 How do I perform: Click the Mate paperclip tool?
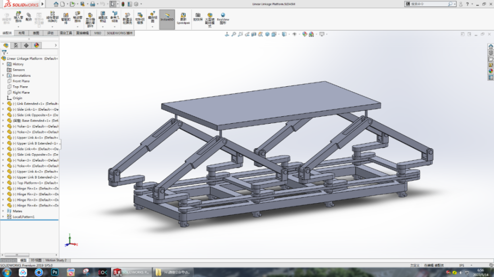pos(29,17)
